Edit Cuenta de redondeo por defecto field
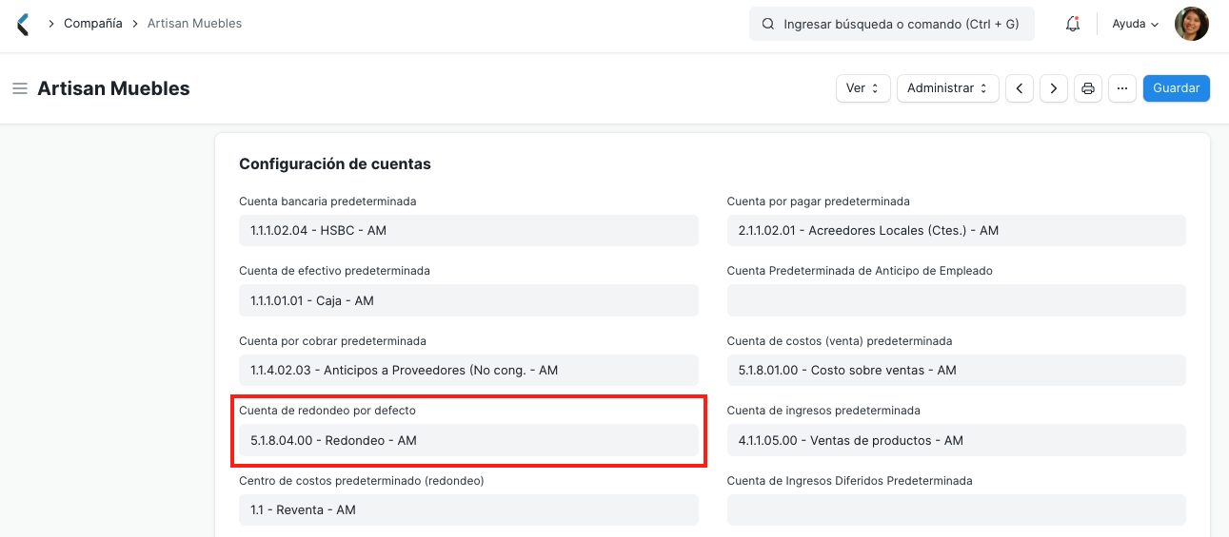The height and width of the screenshot is (537, 1229). coord(468,440)
